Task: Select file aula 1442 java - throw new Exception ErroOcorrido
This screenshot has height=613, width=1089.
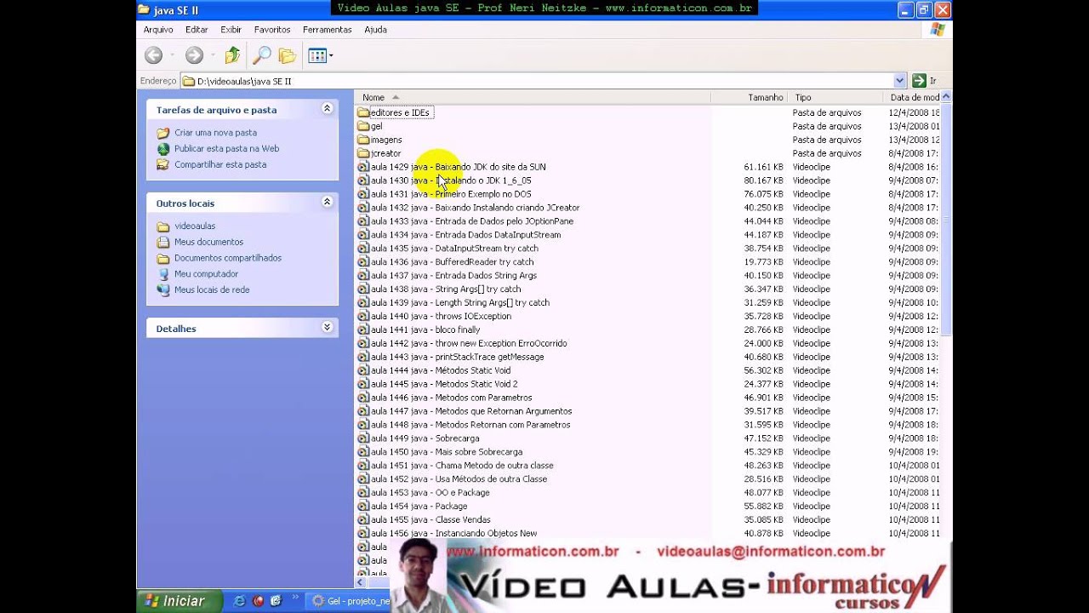Action: click(469, 343)
